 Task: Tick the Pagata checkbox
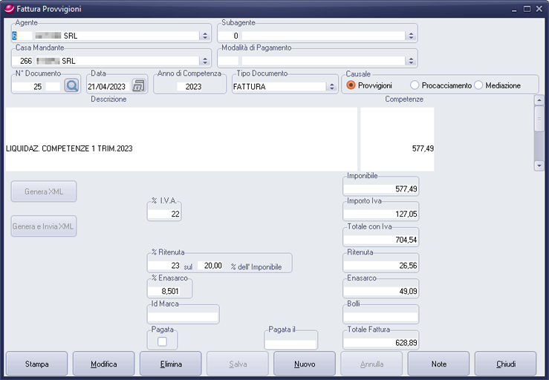coord(162,341)
